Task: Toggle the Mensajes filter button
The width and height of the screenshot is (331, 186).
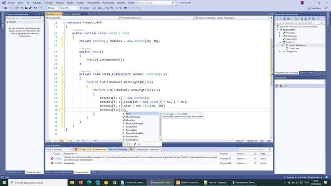Action: (x=118, y=149)
